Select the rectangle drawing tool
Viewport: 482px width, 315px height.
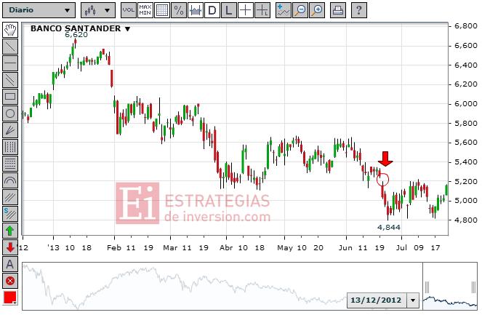[10, 97]
